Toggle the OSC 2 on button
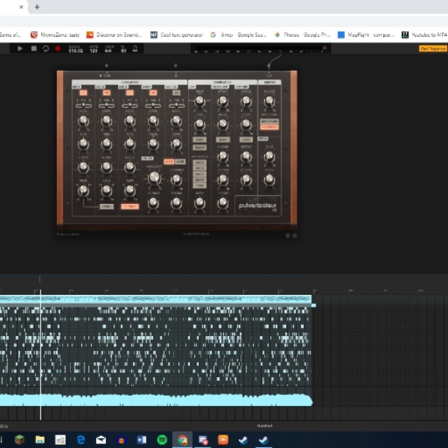Screen dimensions: 448x448 pyautogui.click(x=107, y=93)
